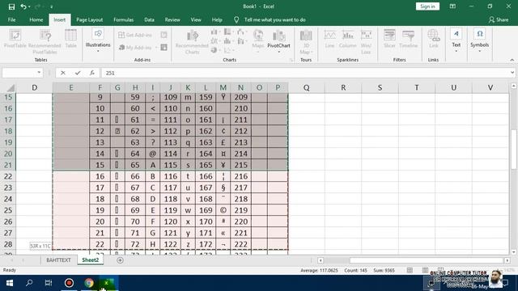Click the taskbar search magnifier
The image size is (518, 291).
coord(29,283)
